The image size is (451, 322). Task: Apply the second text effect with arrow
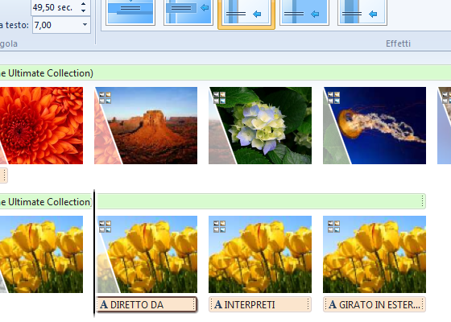coord(188,11)
